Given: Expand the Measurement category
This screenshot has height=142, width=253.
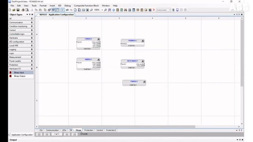Looking at the screenshot, I should (x=21, y=57).
